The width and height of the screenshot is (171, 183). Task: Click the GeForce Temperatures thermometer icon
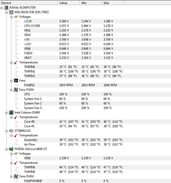click(x=16, y=163)
